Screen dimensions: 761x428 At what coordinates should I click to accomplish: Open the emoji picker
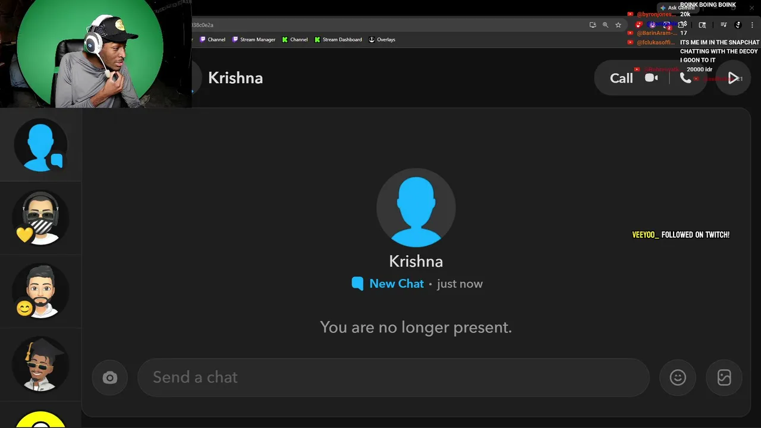coord(678,377)
